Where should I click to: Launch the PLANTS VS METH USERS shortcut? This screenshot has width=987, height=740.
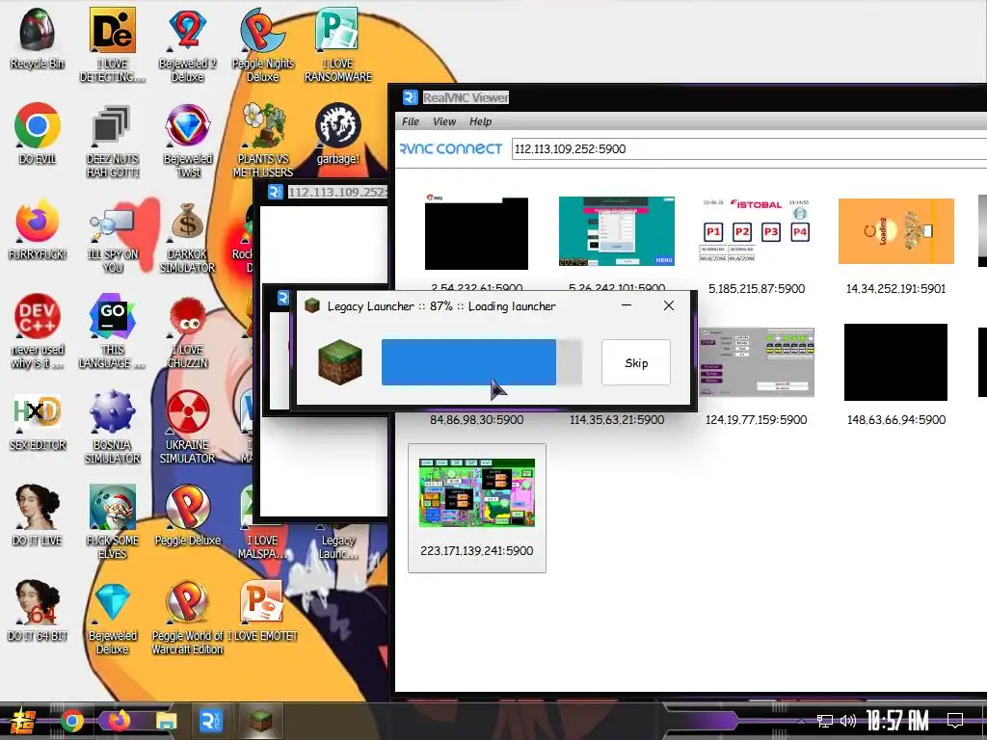tap(262, 140)
